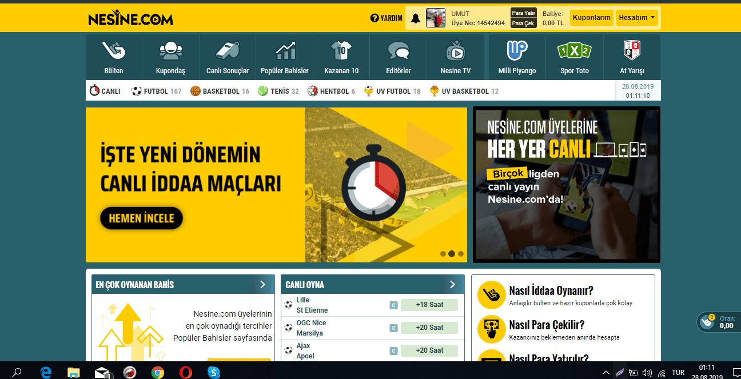Viewport: 741px width, 379px height.
Task: Click C badge on OGC Nice row
Action: pos(393,328)
